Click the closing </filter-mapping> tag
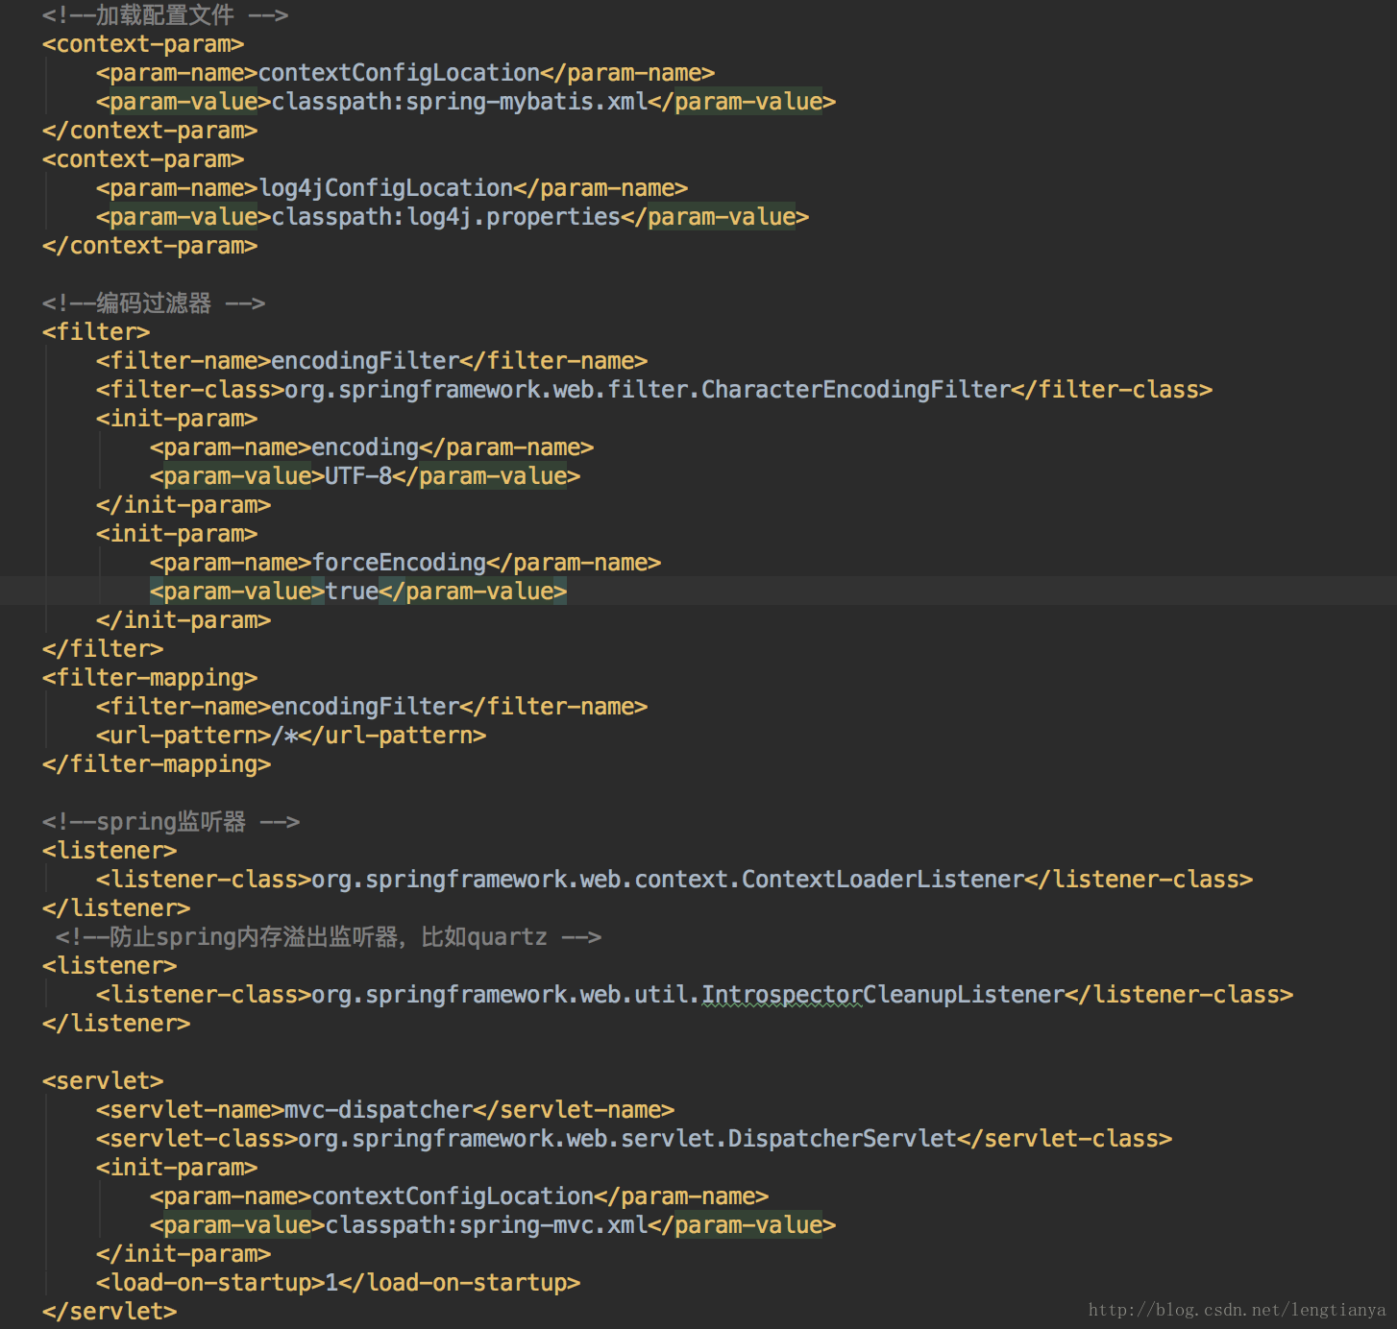Image resolution: width=1397 pixels, height=1329 pixels. point(157,764)
